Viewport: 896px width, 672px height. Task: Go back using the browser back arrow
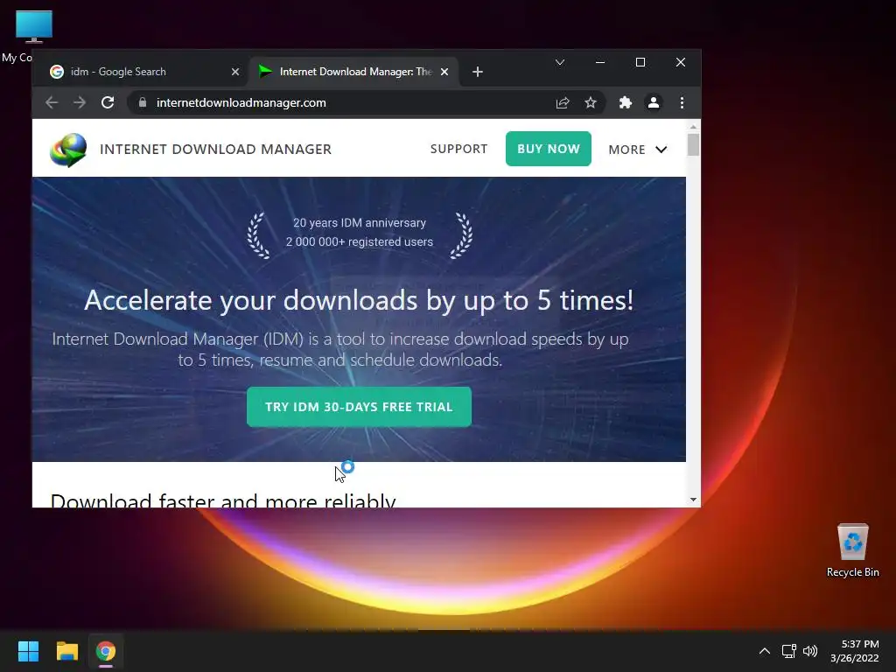[x=52, y=103]
